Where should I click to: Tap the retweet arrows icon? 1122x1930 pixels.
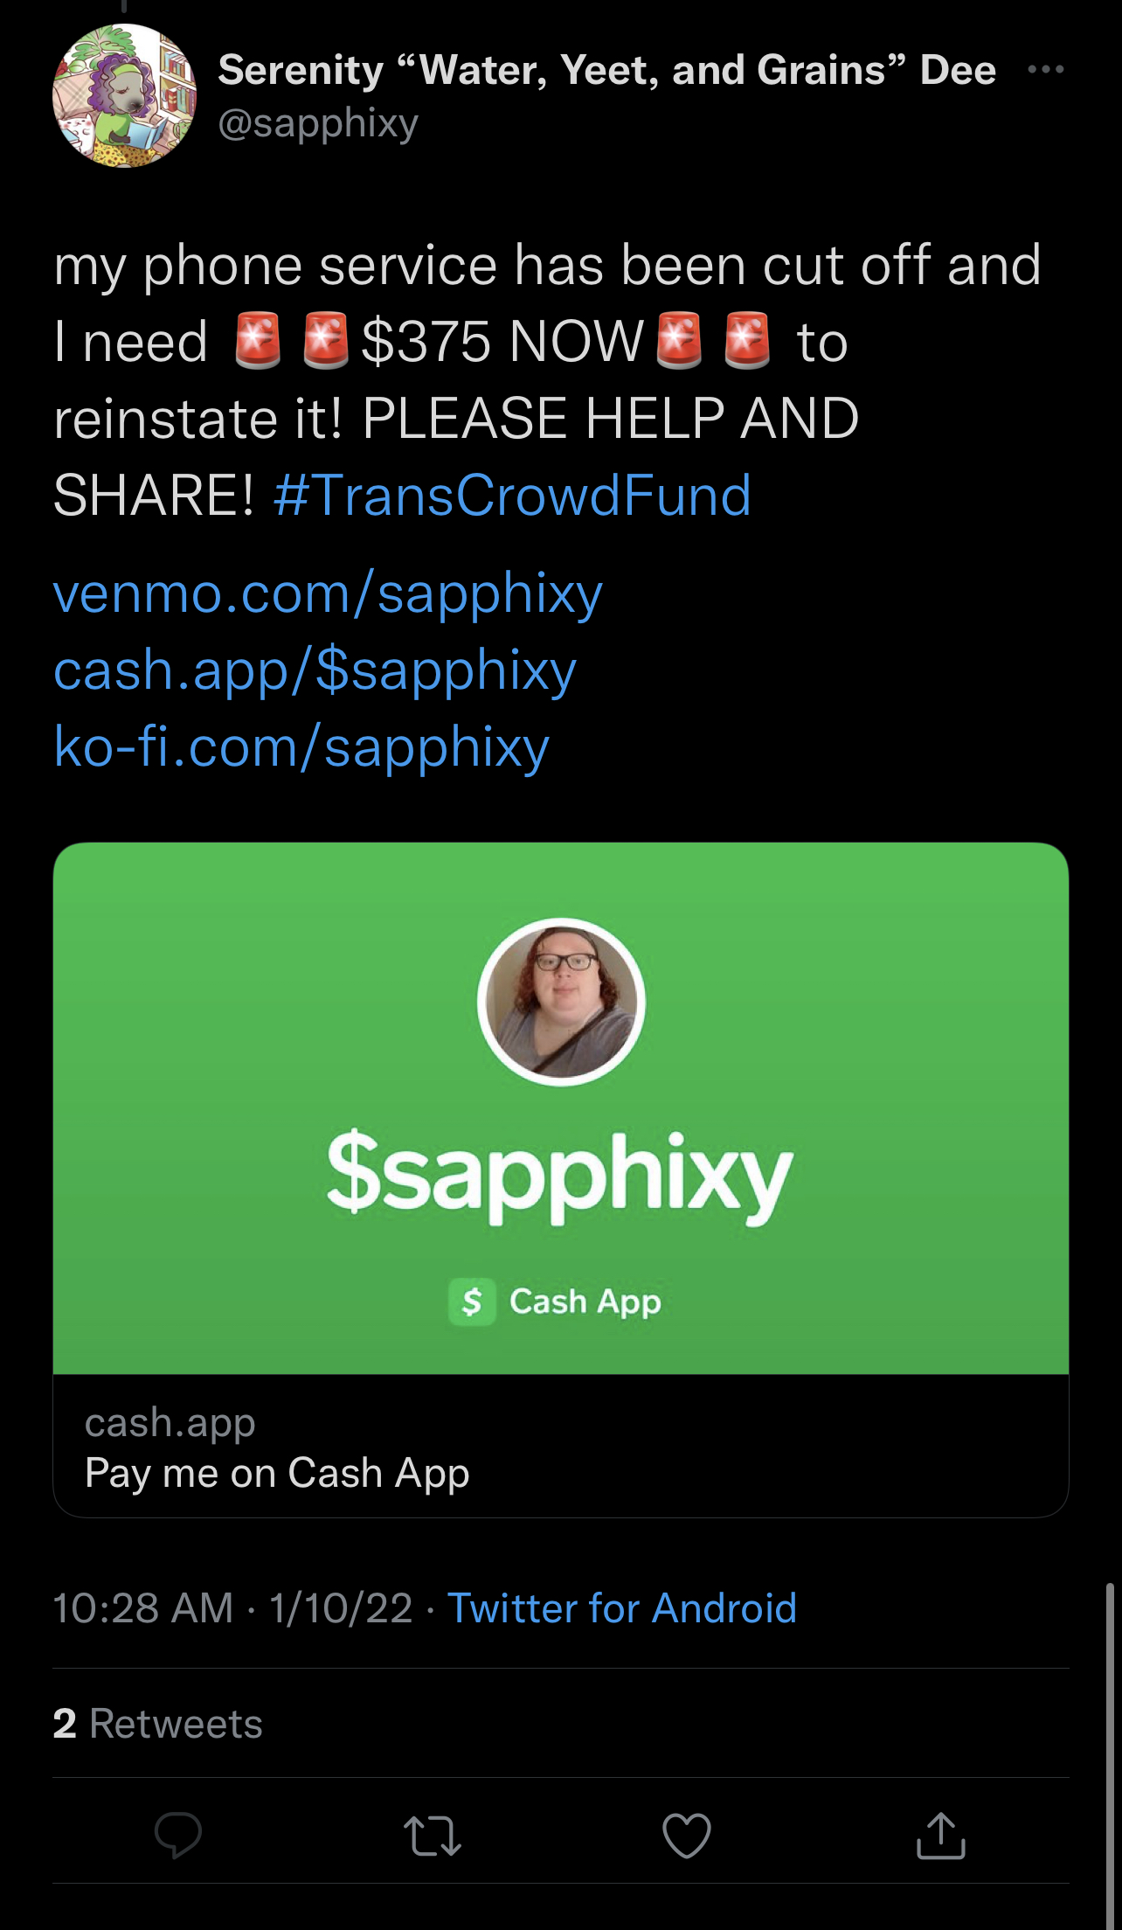tap(432, 1836)
